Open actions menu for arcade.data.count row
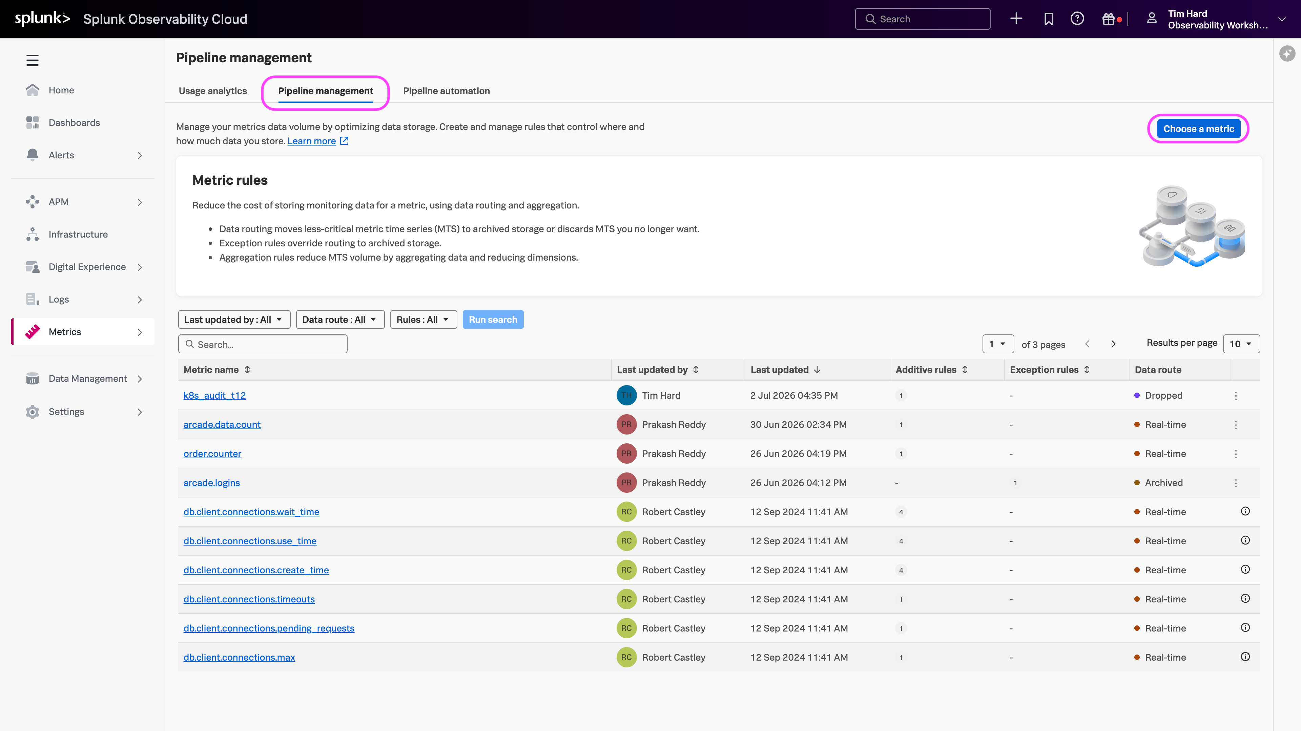 (x=1236, y=425)
